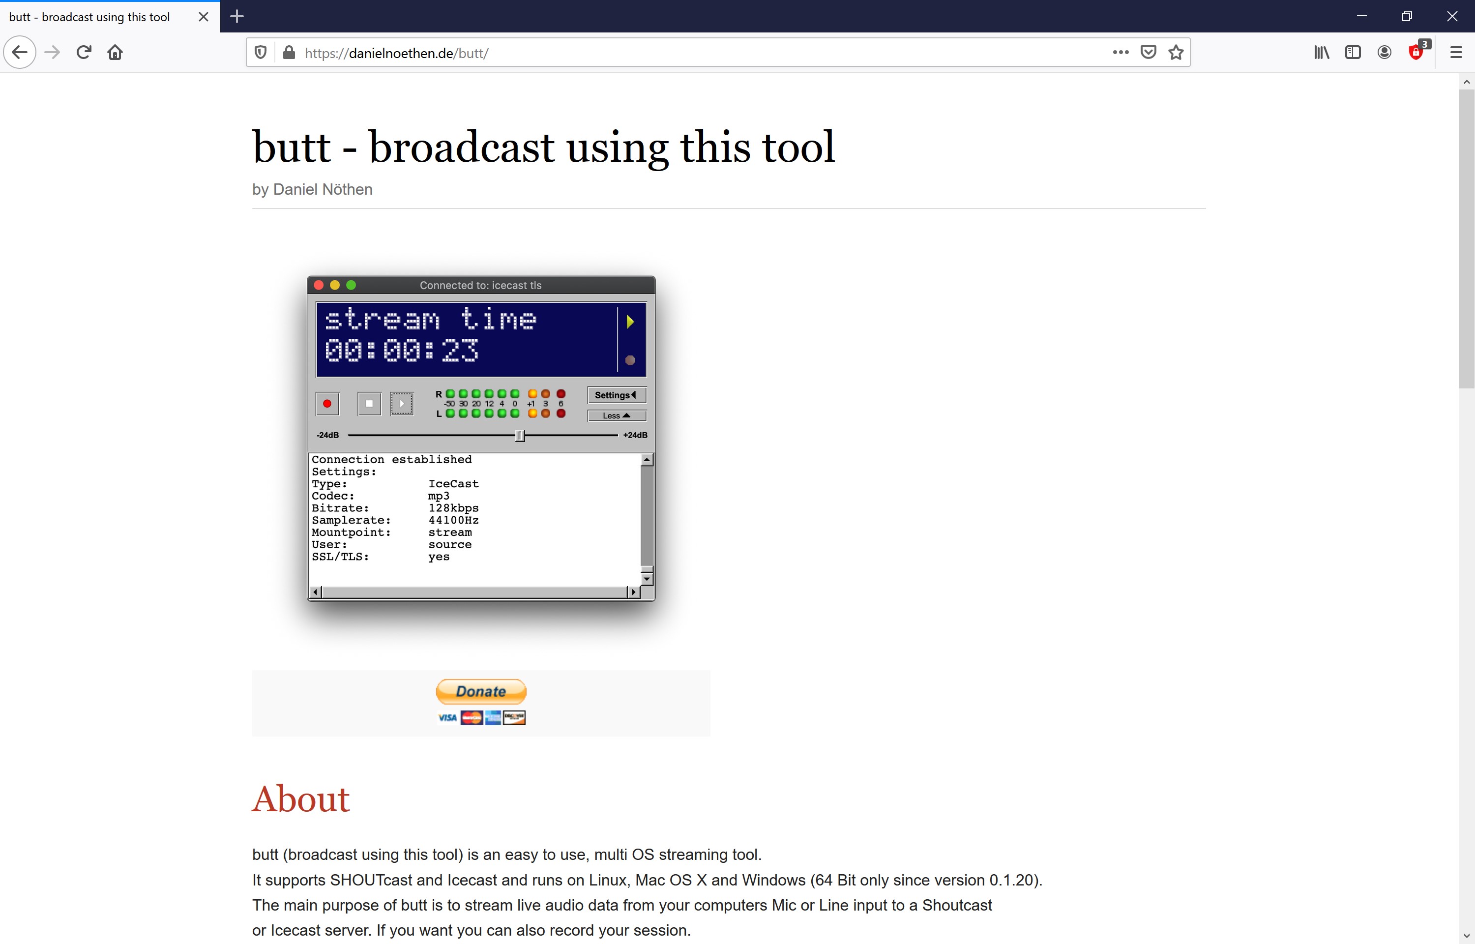Click the red extension icon with badge 3

coord(1416,53)
